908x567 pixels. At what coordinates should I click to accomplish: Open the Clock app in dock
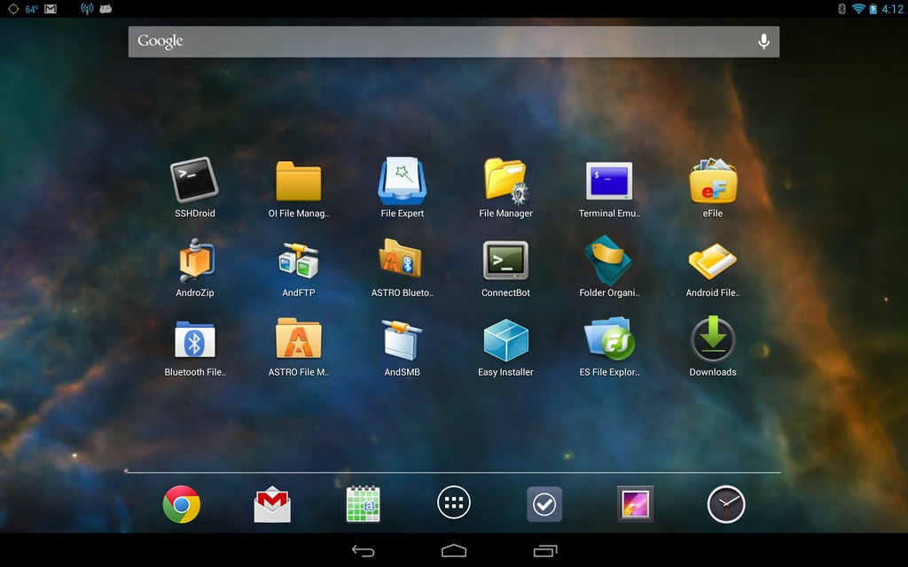pos(726,504)
